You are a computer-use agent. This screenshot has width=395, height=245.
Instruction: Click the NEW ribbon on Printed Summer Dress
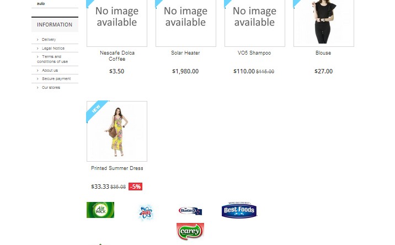[x=97, y=110]
